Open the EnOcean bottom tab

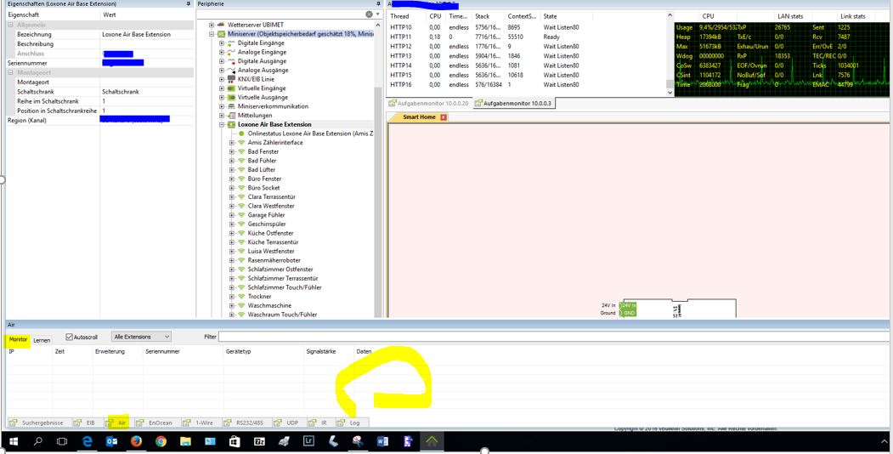155,423
